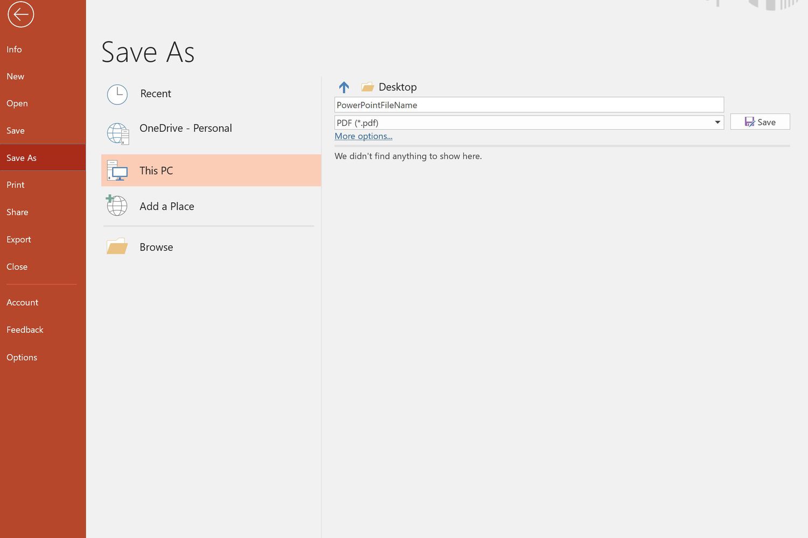Open PowerPoint Options

click(x=22, y=357)
